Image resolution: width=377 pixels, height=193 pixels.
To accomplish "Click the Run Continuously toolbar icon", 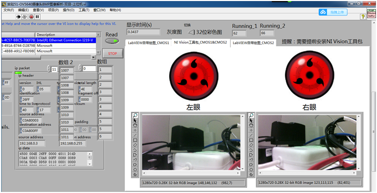I will coord(25,17).
